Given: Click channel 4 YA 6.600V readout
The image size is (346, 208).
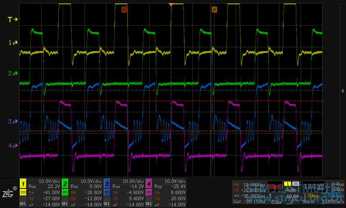Looking at the screenshot, I should coord(170,193).
